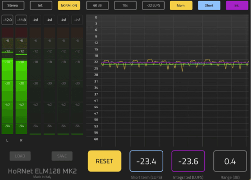Click the L channel level meter
The width and height of the screenshot is (251, 180).
pyautogui.click(x=8, y=81)
